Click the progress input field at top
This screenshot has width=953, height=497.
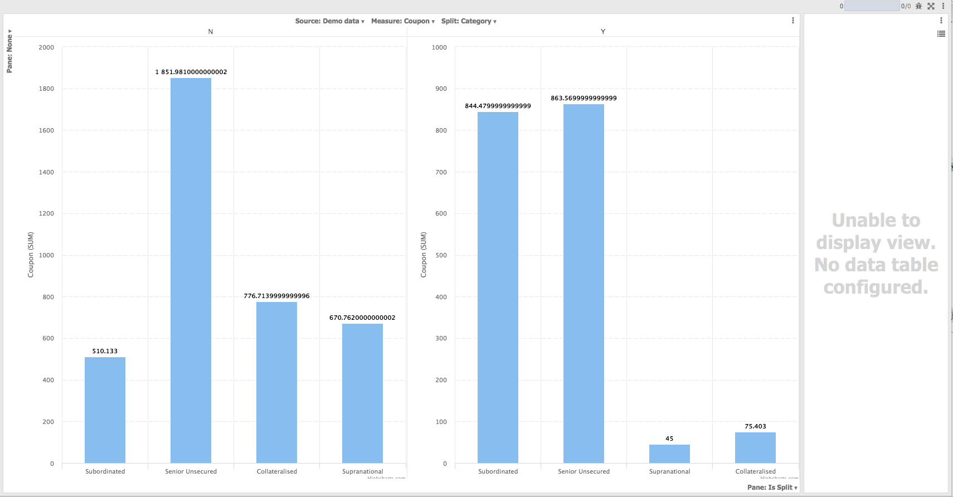click(x=871, y=6)
